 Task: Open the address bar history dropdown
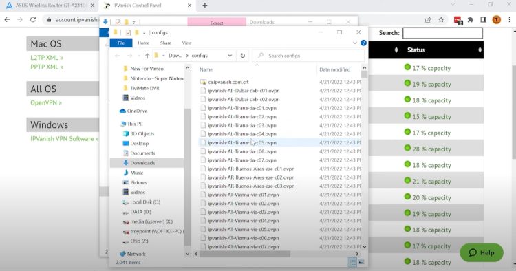pos(230,56)
